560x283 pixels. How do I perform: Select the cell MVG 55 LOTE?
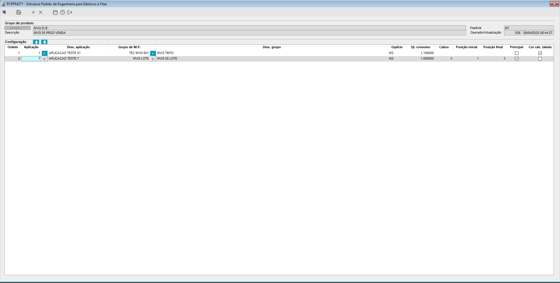click(272, 59)
